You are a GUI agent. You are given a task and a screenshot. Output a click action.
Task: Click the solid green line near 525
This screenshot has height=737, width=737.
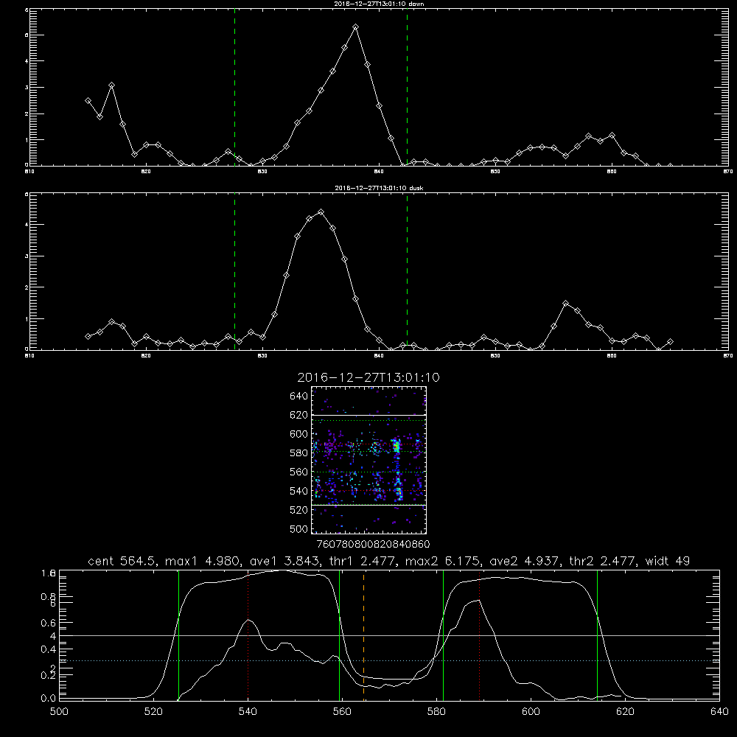pos(178,635)
